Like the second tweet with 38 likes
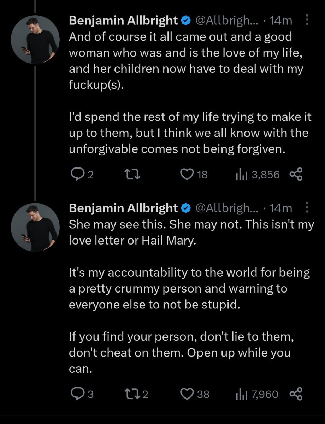 pyautogui.click(x=186, y=394)
